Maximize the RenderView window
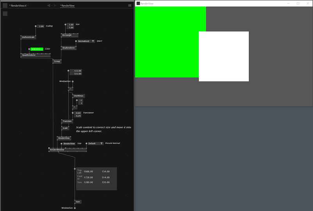Viewport: 313px width, 211px height. [298, 4]
